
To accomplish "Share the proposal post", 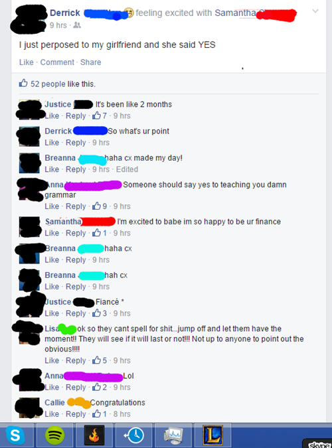I will (91, 62).
